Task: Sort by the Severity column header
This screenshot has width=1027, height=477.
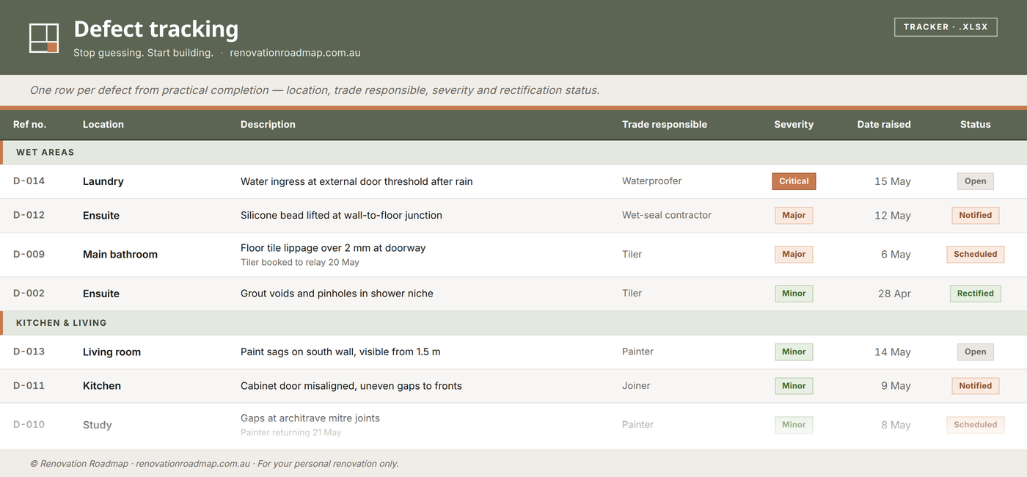Action: point(794,124)
